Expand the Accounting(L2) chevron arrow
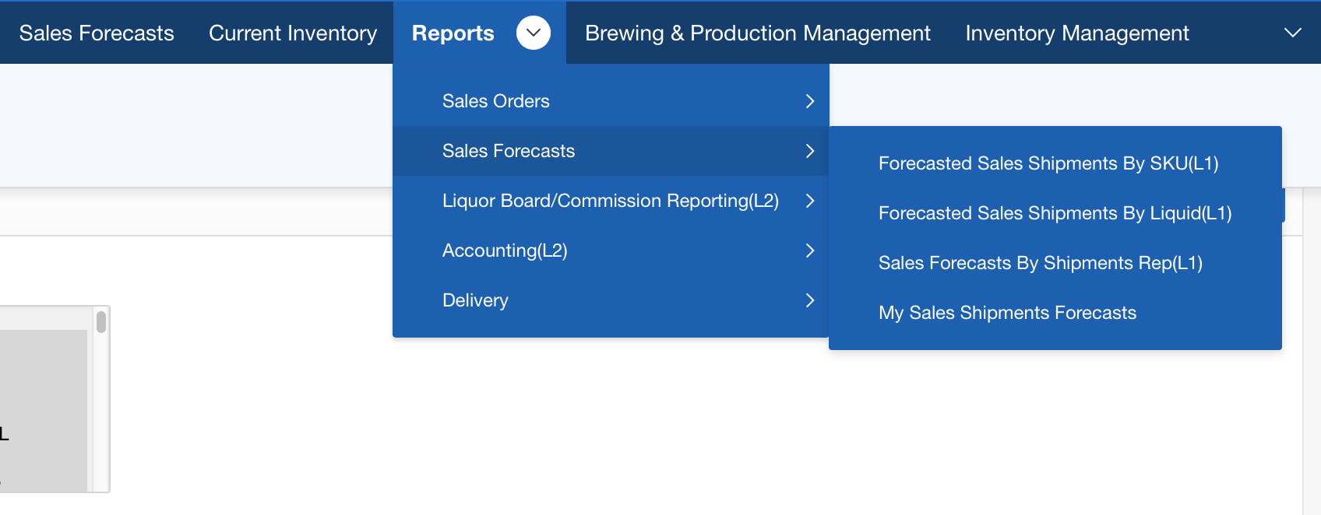This screenshot has width=1321, height=515. (810, 250)
